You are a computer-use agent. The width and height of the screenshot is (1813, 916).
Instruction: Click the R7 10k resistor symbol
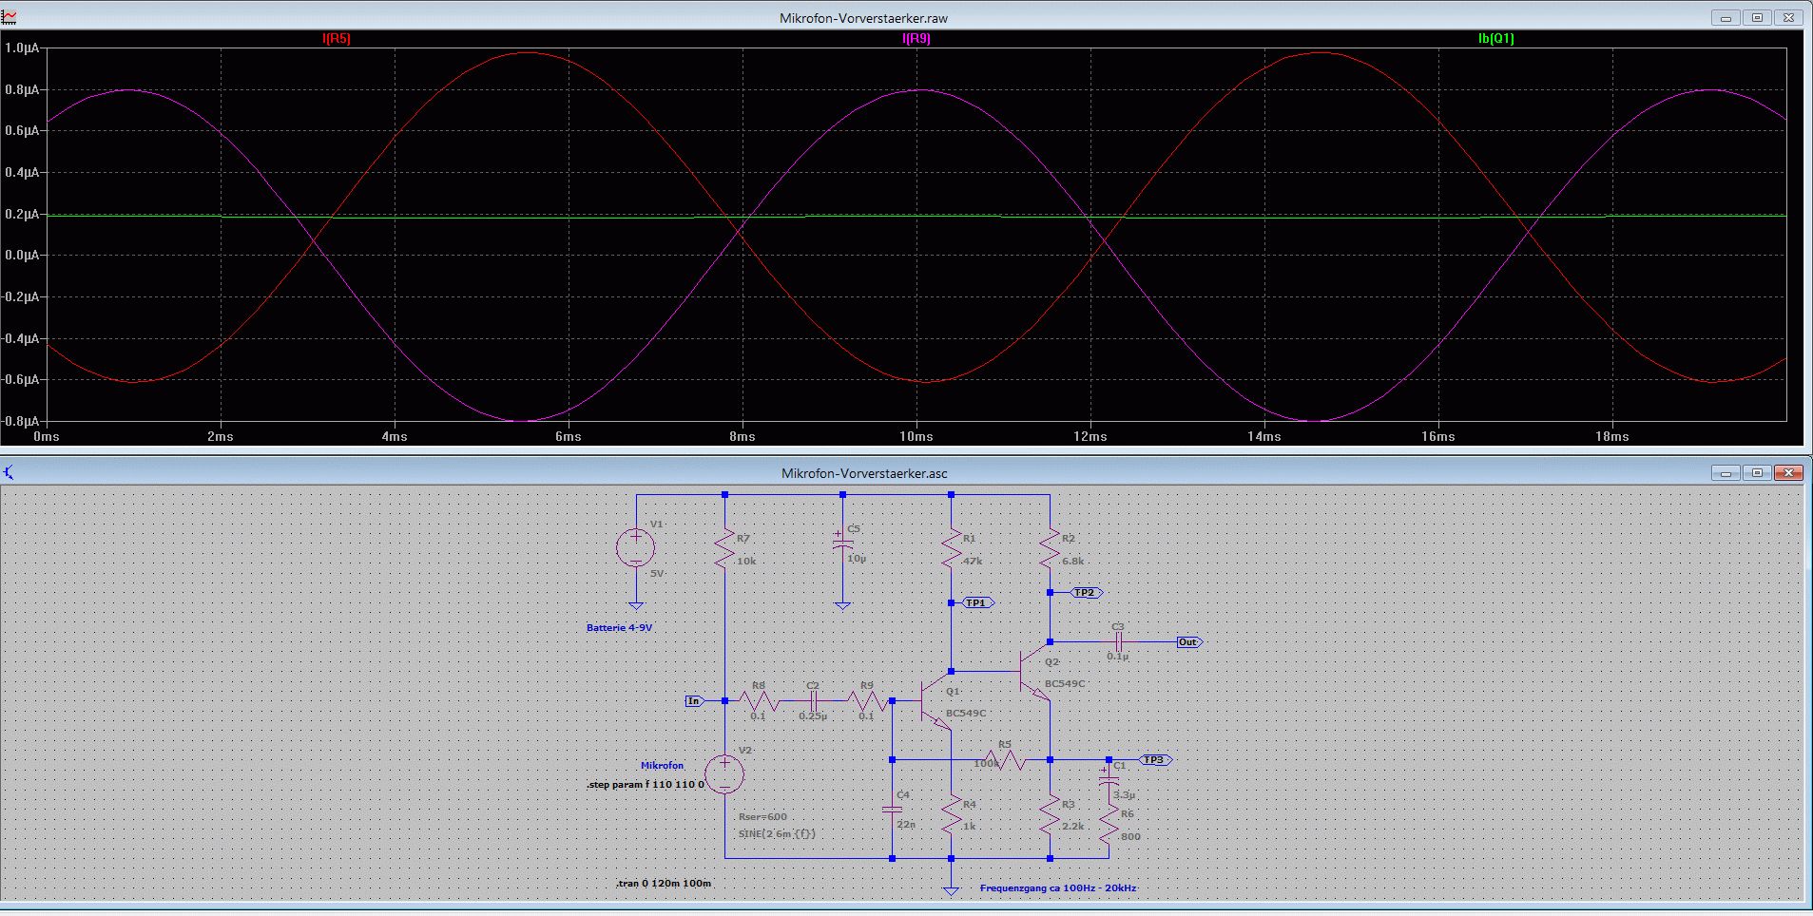click(x=725, y=549)
